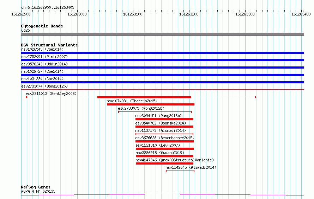This screenshot has height=199, width=314.
Task: Select the red bar under esv3540782
Action: 164,127
